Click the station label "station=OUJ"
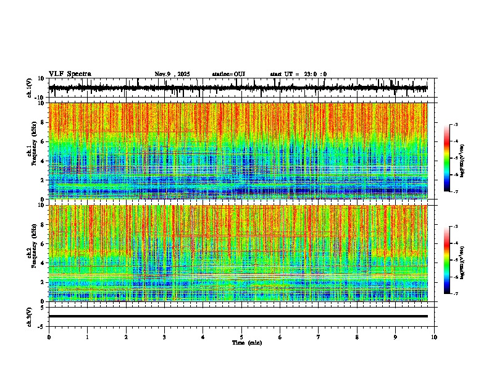Image resolution: width=489 pixels, height=378 pixels. click(x=228, y=74)
